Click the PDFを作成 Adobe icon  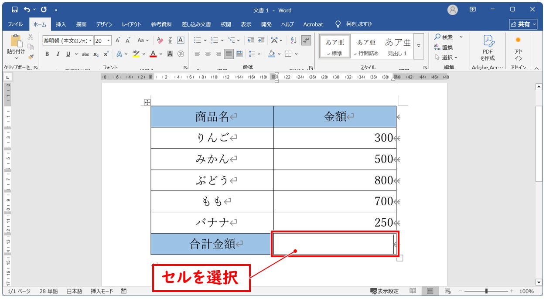coord(488,47)
